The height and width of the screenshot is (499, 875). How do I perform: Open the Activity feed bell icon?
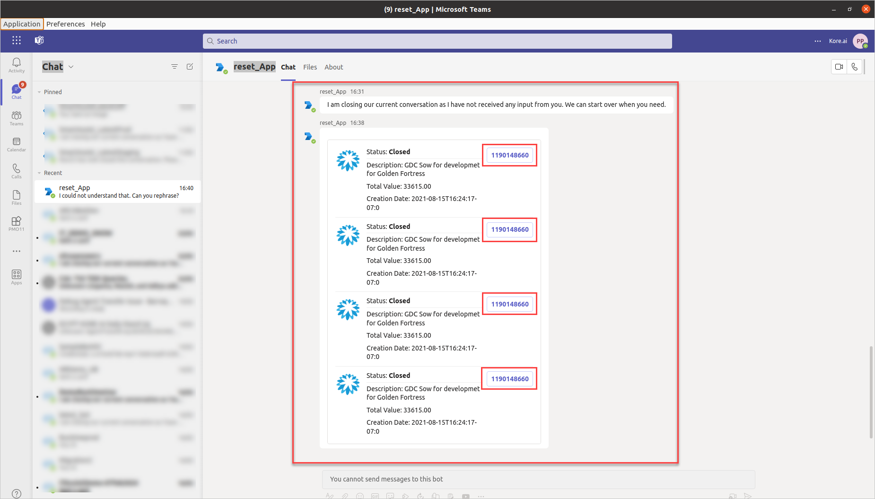17,65
